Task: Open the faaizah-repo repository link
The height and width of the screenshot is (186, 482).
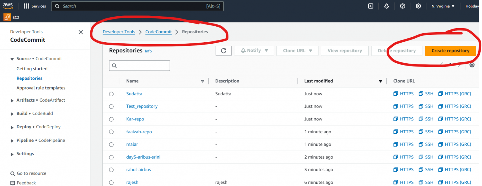Action: (139, 132)
